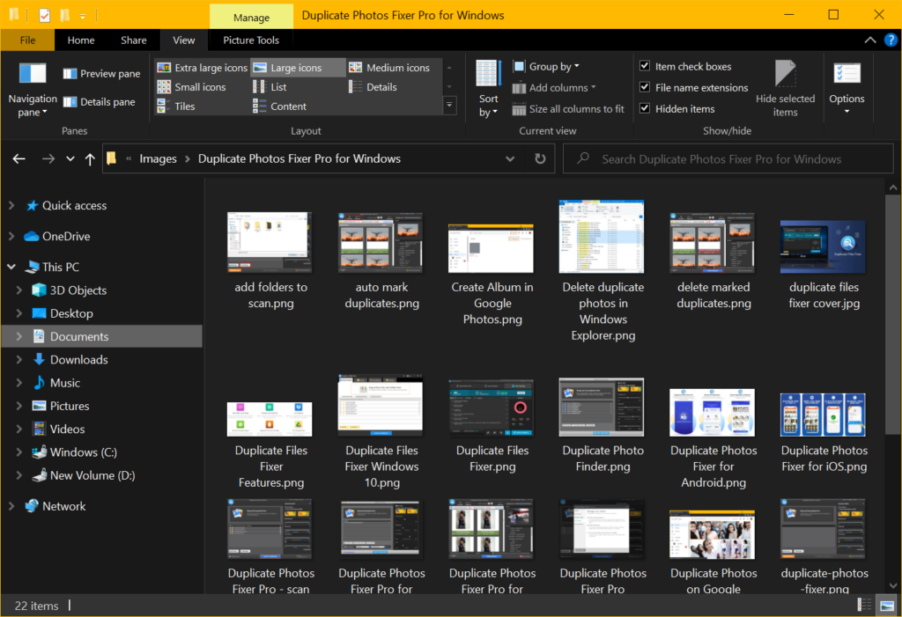
Task: Select Duplicate Photo Finder.png file
Action: tap(603, 425)
